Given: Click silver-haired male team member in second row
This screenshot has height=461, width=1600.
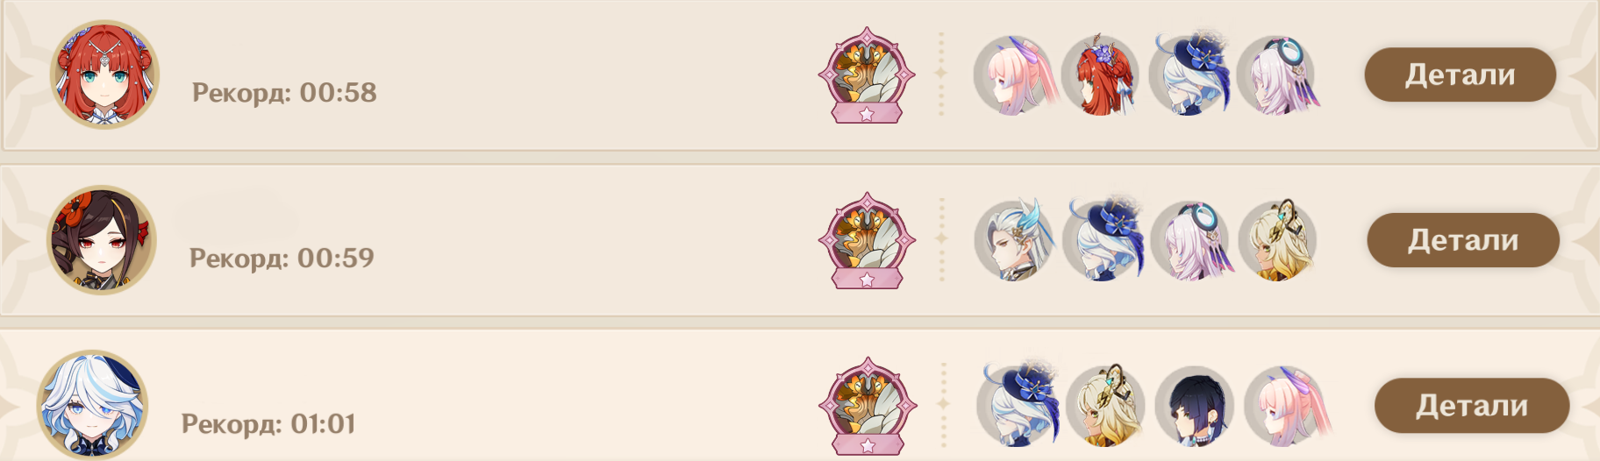Looking at the screenshot, I should click(1014, 240).
